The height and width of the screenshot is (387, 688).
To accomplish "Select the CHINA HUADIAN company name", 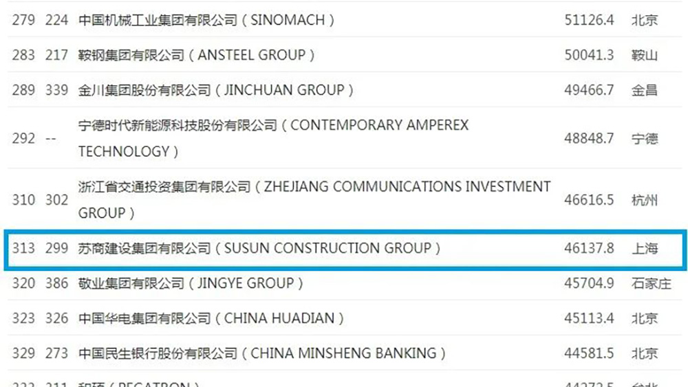I will pyautogui.click(x=211, y=318).
